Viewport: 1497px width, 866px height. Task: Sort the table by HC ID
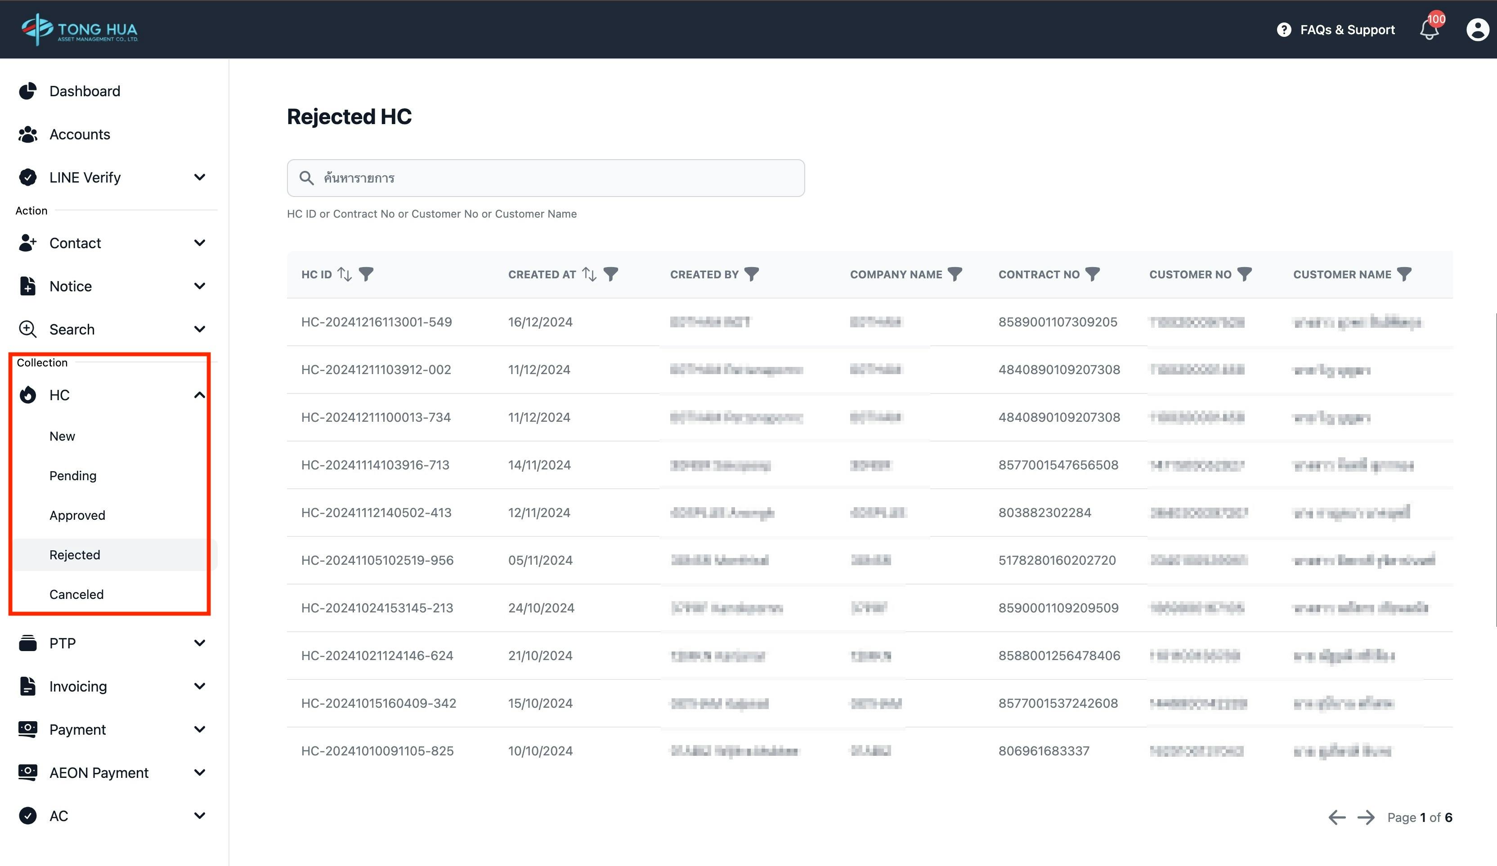coord(345,274)
